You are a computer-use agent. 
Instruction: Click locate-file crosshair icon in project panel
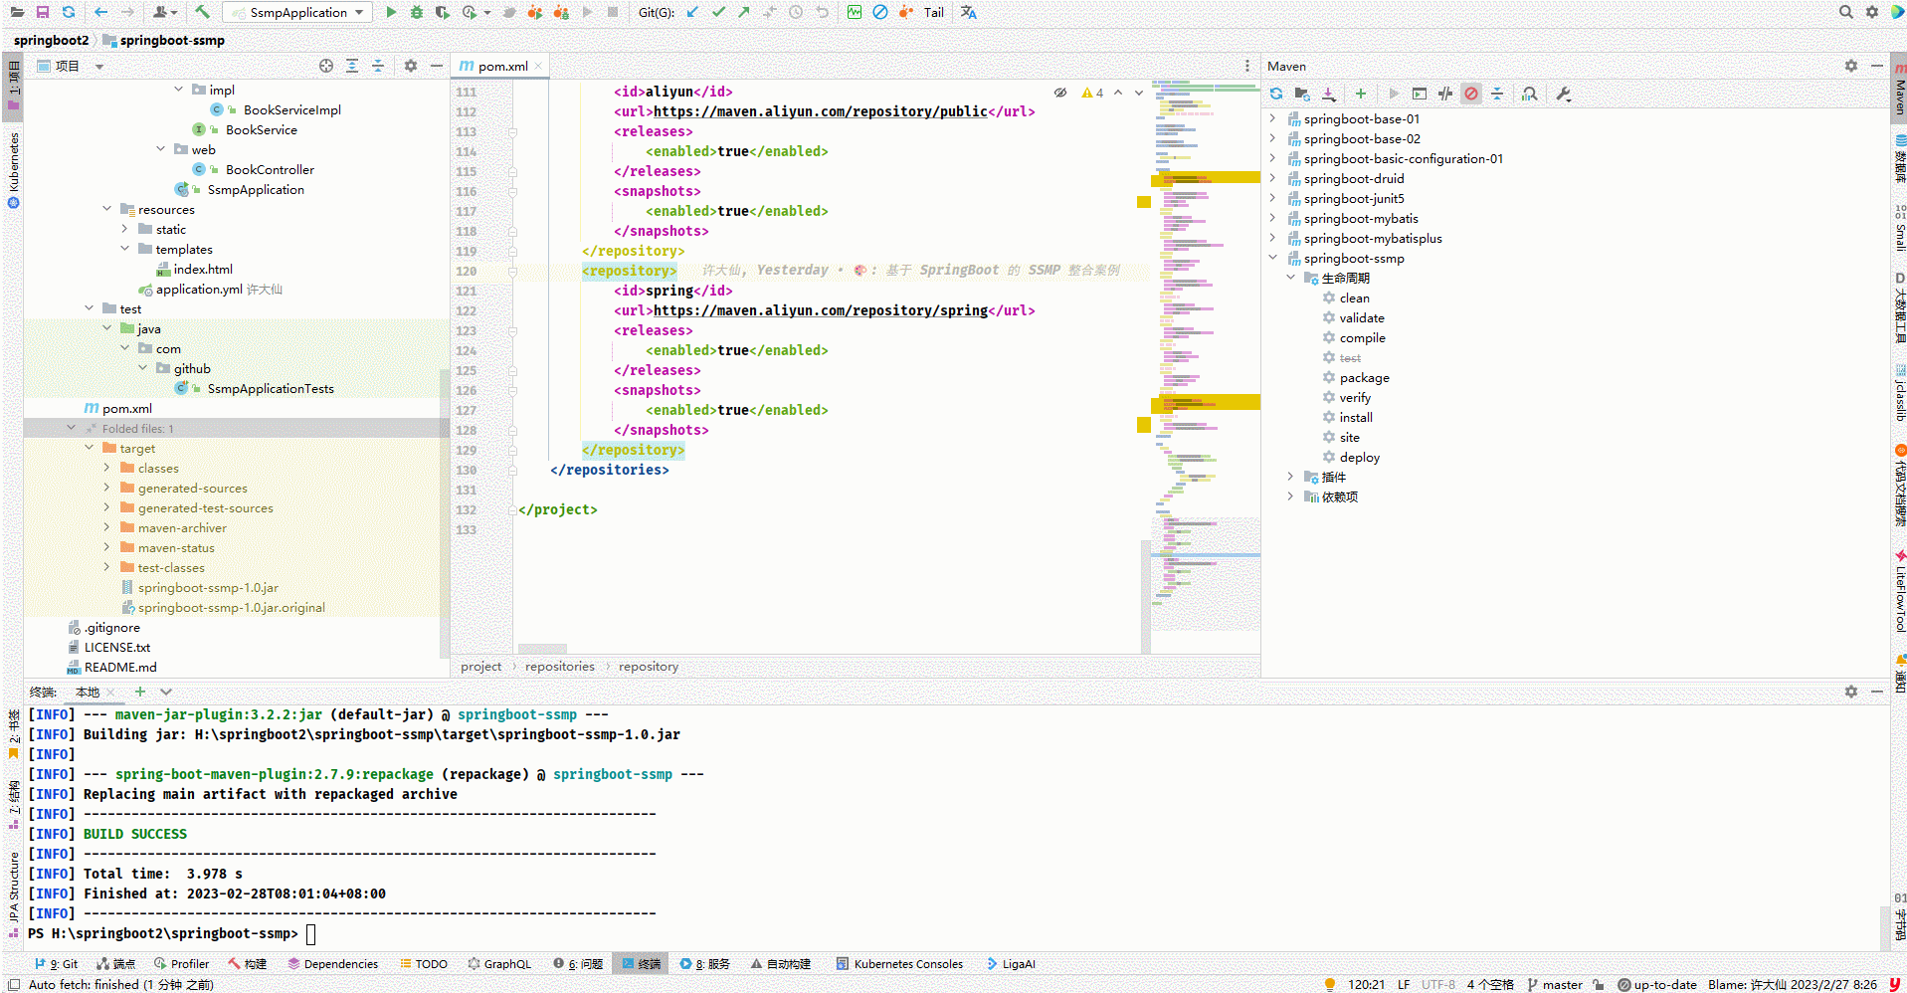[326, 66]
